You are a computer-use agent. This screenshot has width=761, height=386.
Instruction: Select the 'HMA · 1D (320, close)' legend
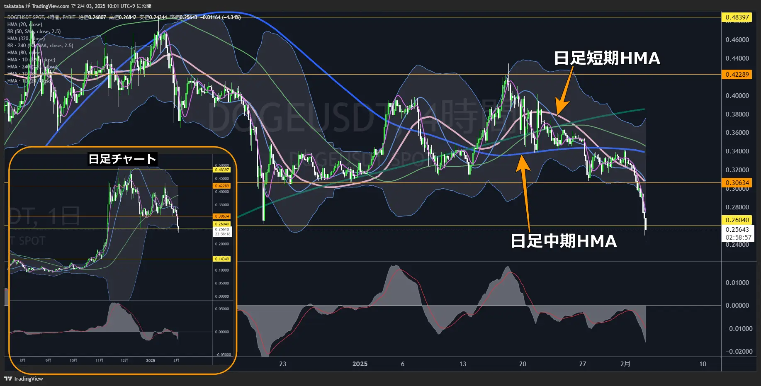click(31, 60)
